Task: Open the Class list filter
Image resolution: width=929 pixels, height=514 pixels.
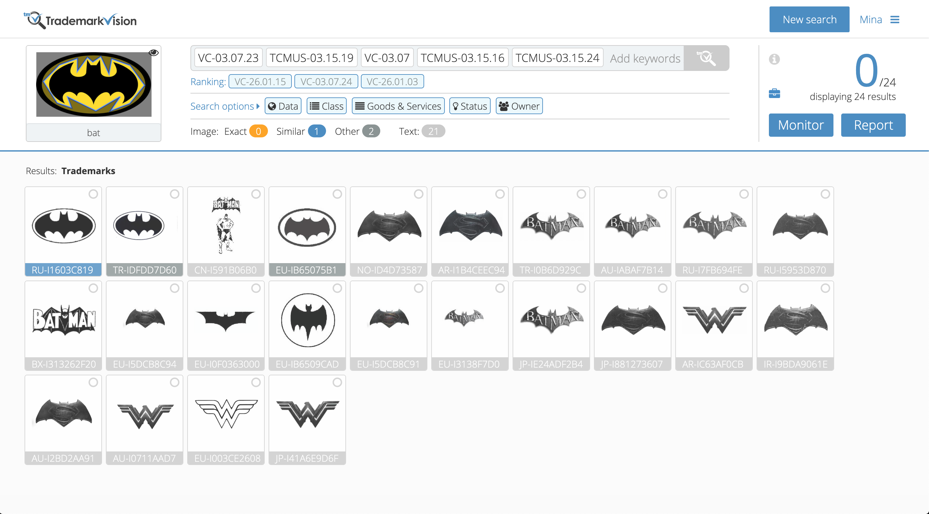Action: [326, 106]
